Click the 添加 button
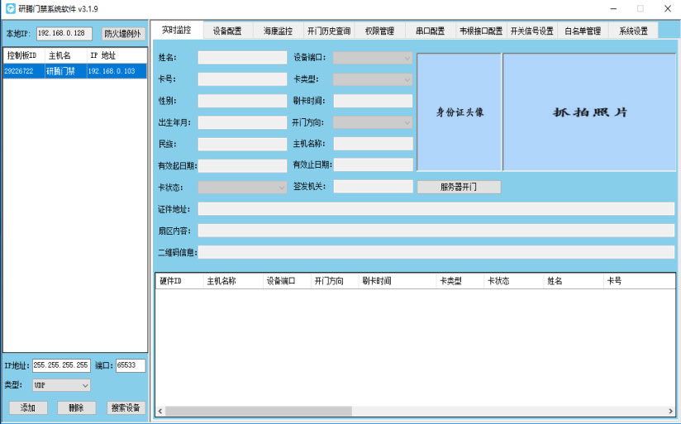Screen dimensions: 681x424 tap(28, 407)
